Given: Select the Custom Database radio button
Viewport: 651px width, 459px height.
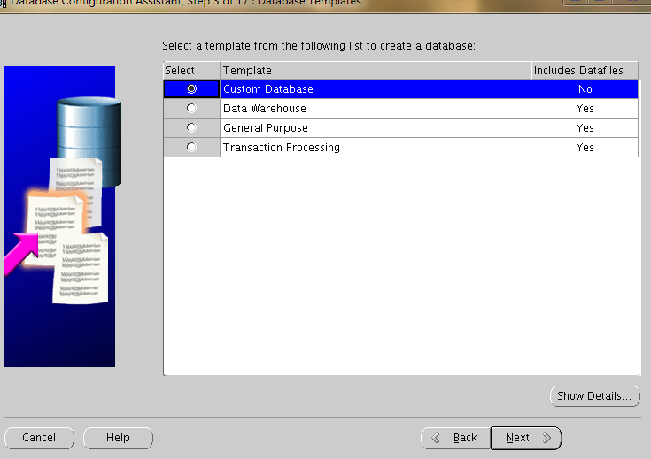Looking at the screenshot, I should click(x=191, y=88).
